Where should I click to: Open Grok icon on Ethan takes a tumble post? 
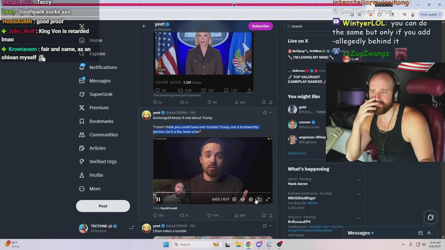point(265,226)
